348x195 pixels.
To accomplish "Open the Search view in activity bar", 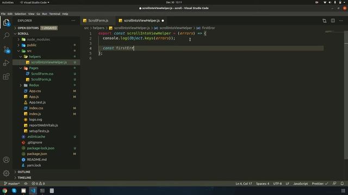I will click(6, 35).
